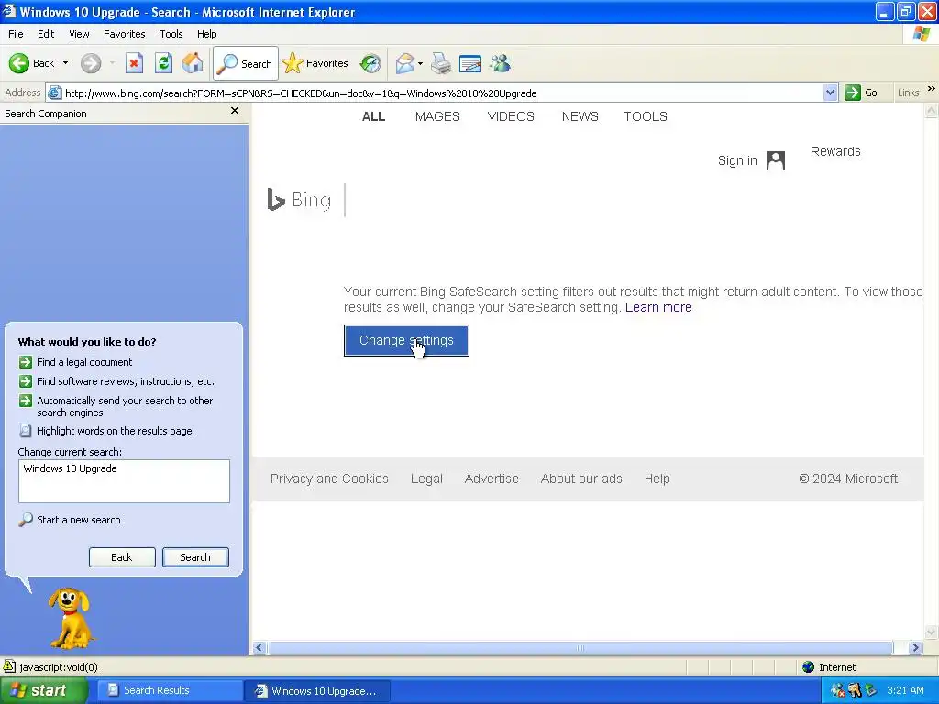
Task: Click the Windows flag throbber logo
Action: pos(922,34)
